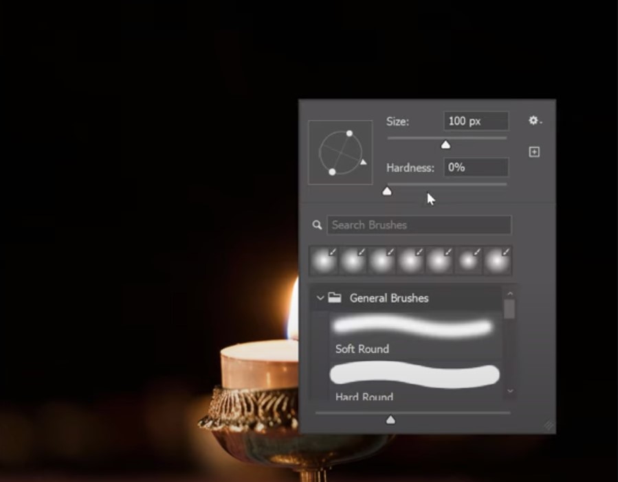Screen dimensions: 618x482
Task: Select the third recent brush thumbnail
Action: click(382, 260)
